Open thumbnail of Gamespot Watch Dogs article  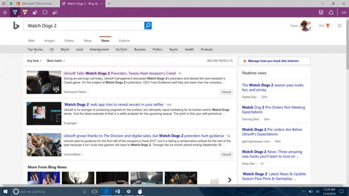click(x=44, y=82)
